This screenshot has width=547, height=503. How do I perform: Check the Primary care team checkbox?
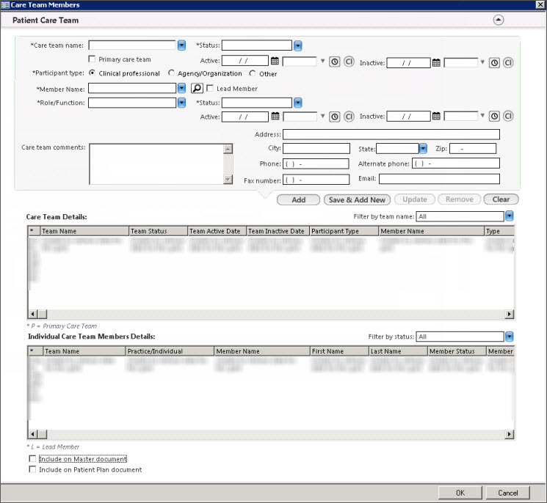[x=92, y=59]
